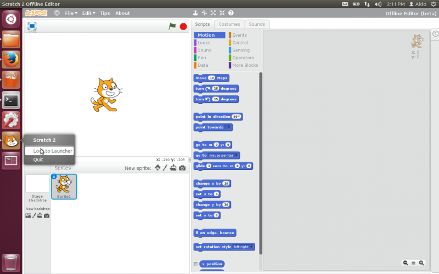This screenshot has height=274, width=439.
Task: New sprite from camera icon
Action: coord(182,168)
